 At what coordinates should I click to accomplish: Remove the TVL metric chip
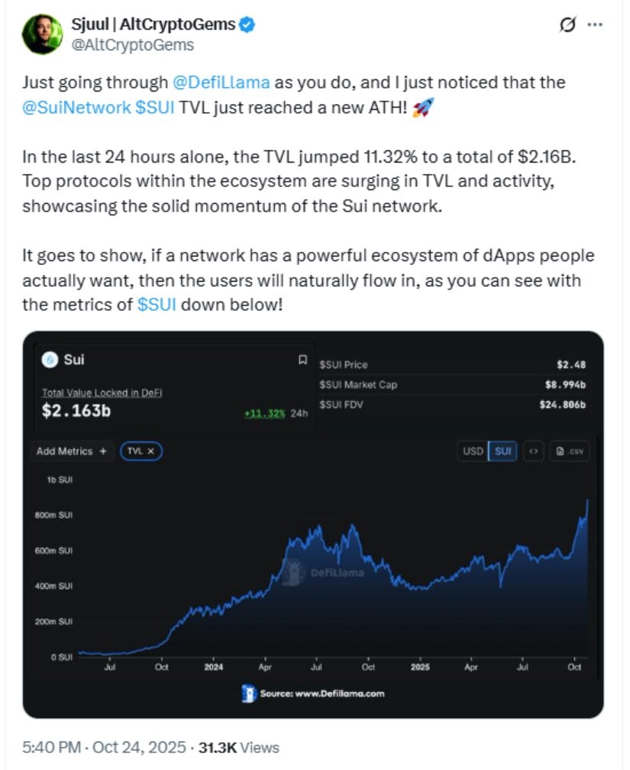point(150,451)
